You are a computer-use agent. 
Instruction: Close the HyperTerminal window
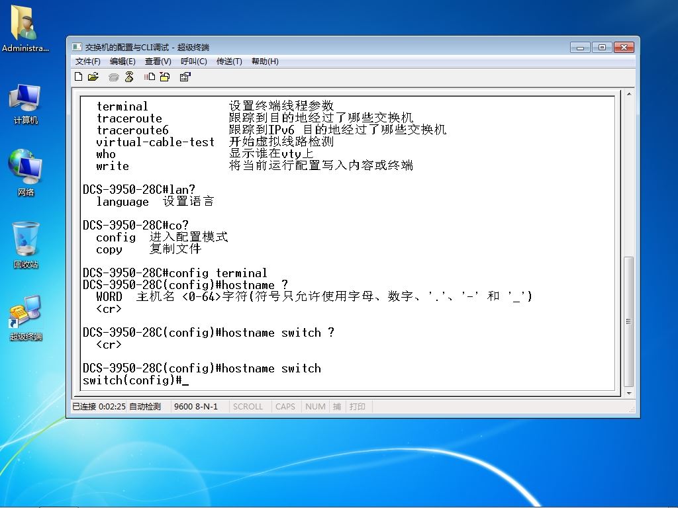[624, 47]
